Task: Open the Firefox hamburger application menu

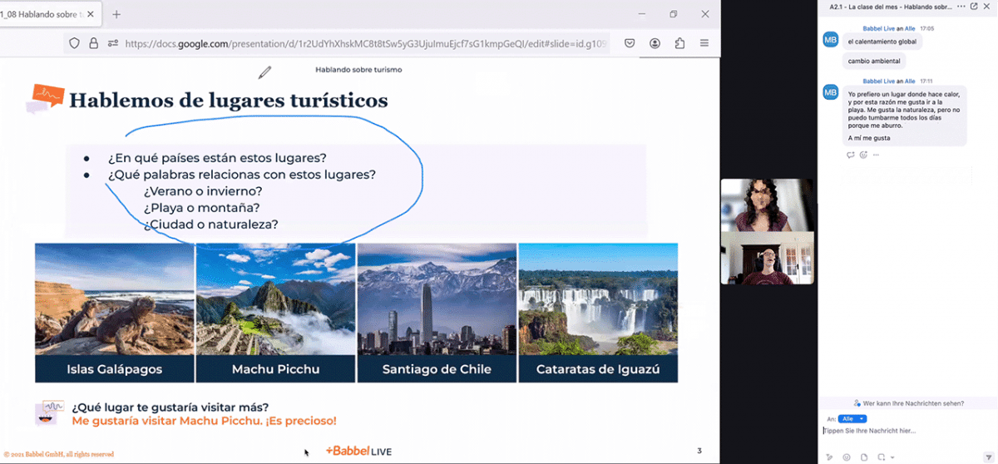Action: pyautogui.click(x=704, y=43)
